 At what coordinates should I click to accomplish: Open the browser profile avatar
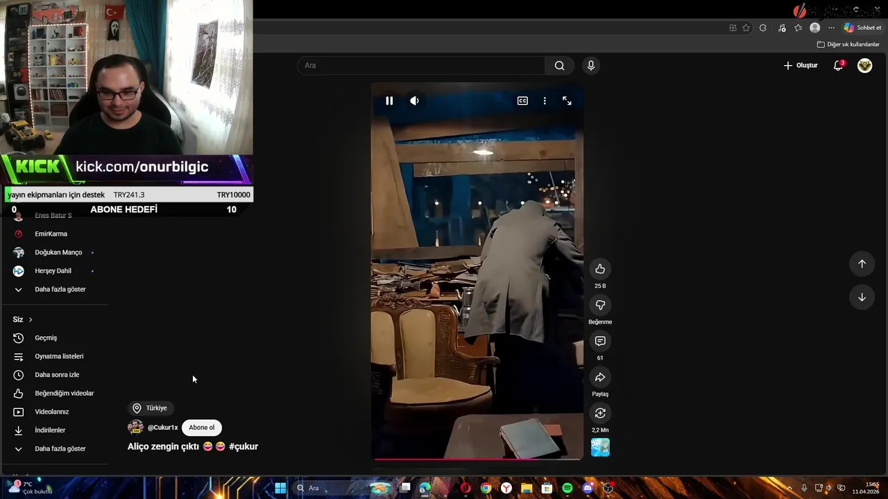815,28
